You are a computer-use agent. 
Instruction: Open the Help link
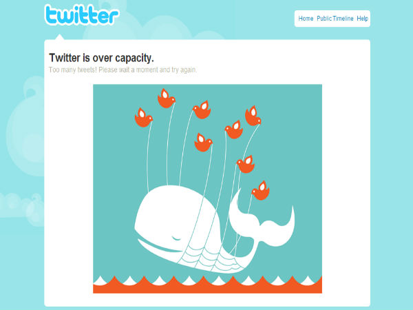tap(362, 19)
